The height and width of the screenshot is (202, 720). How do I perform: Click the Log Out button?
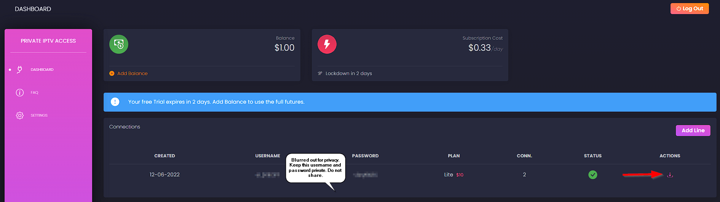pyautogui.click(x=690, y=8)
